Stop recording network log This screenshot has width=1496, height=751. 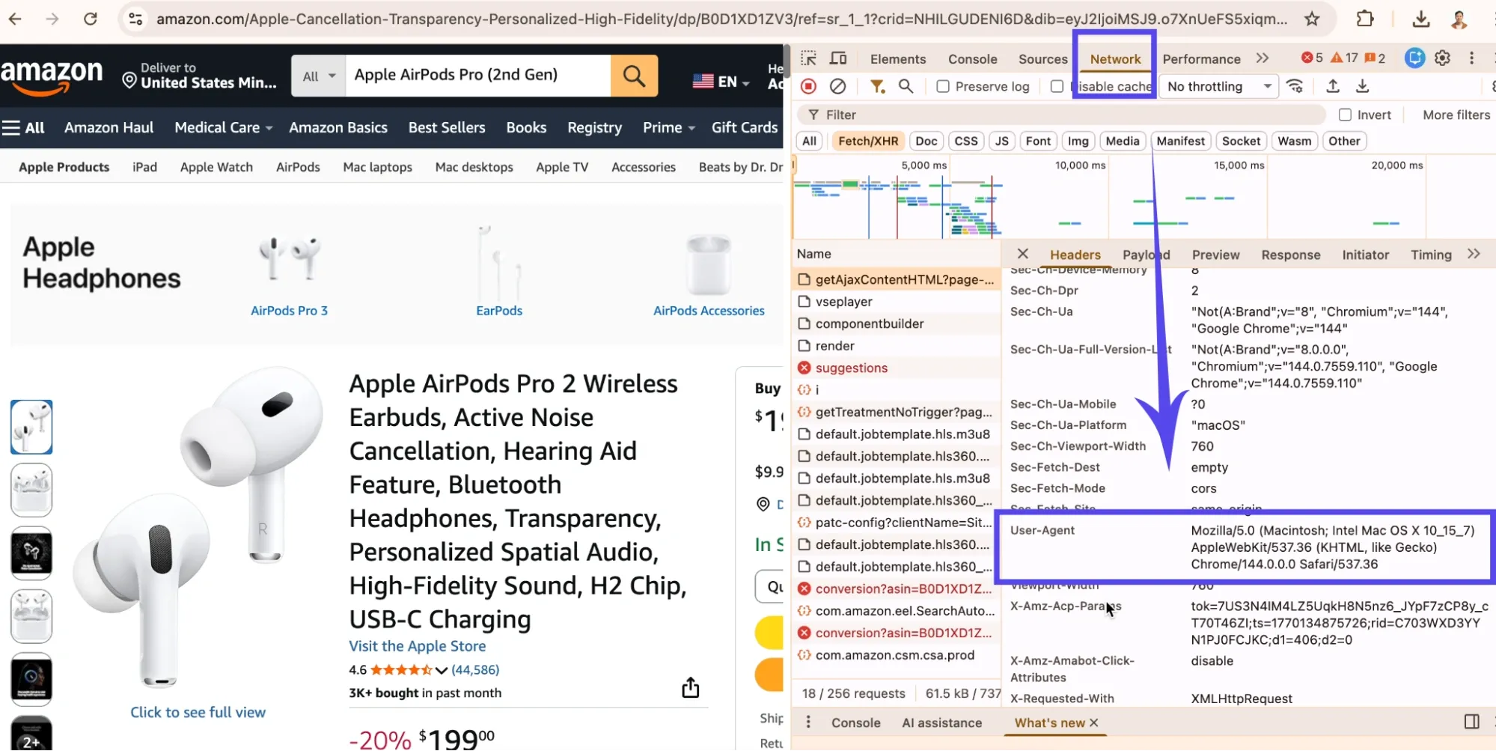click(807, 86)
